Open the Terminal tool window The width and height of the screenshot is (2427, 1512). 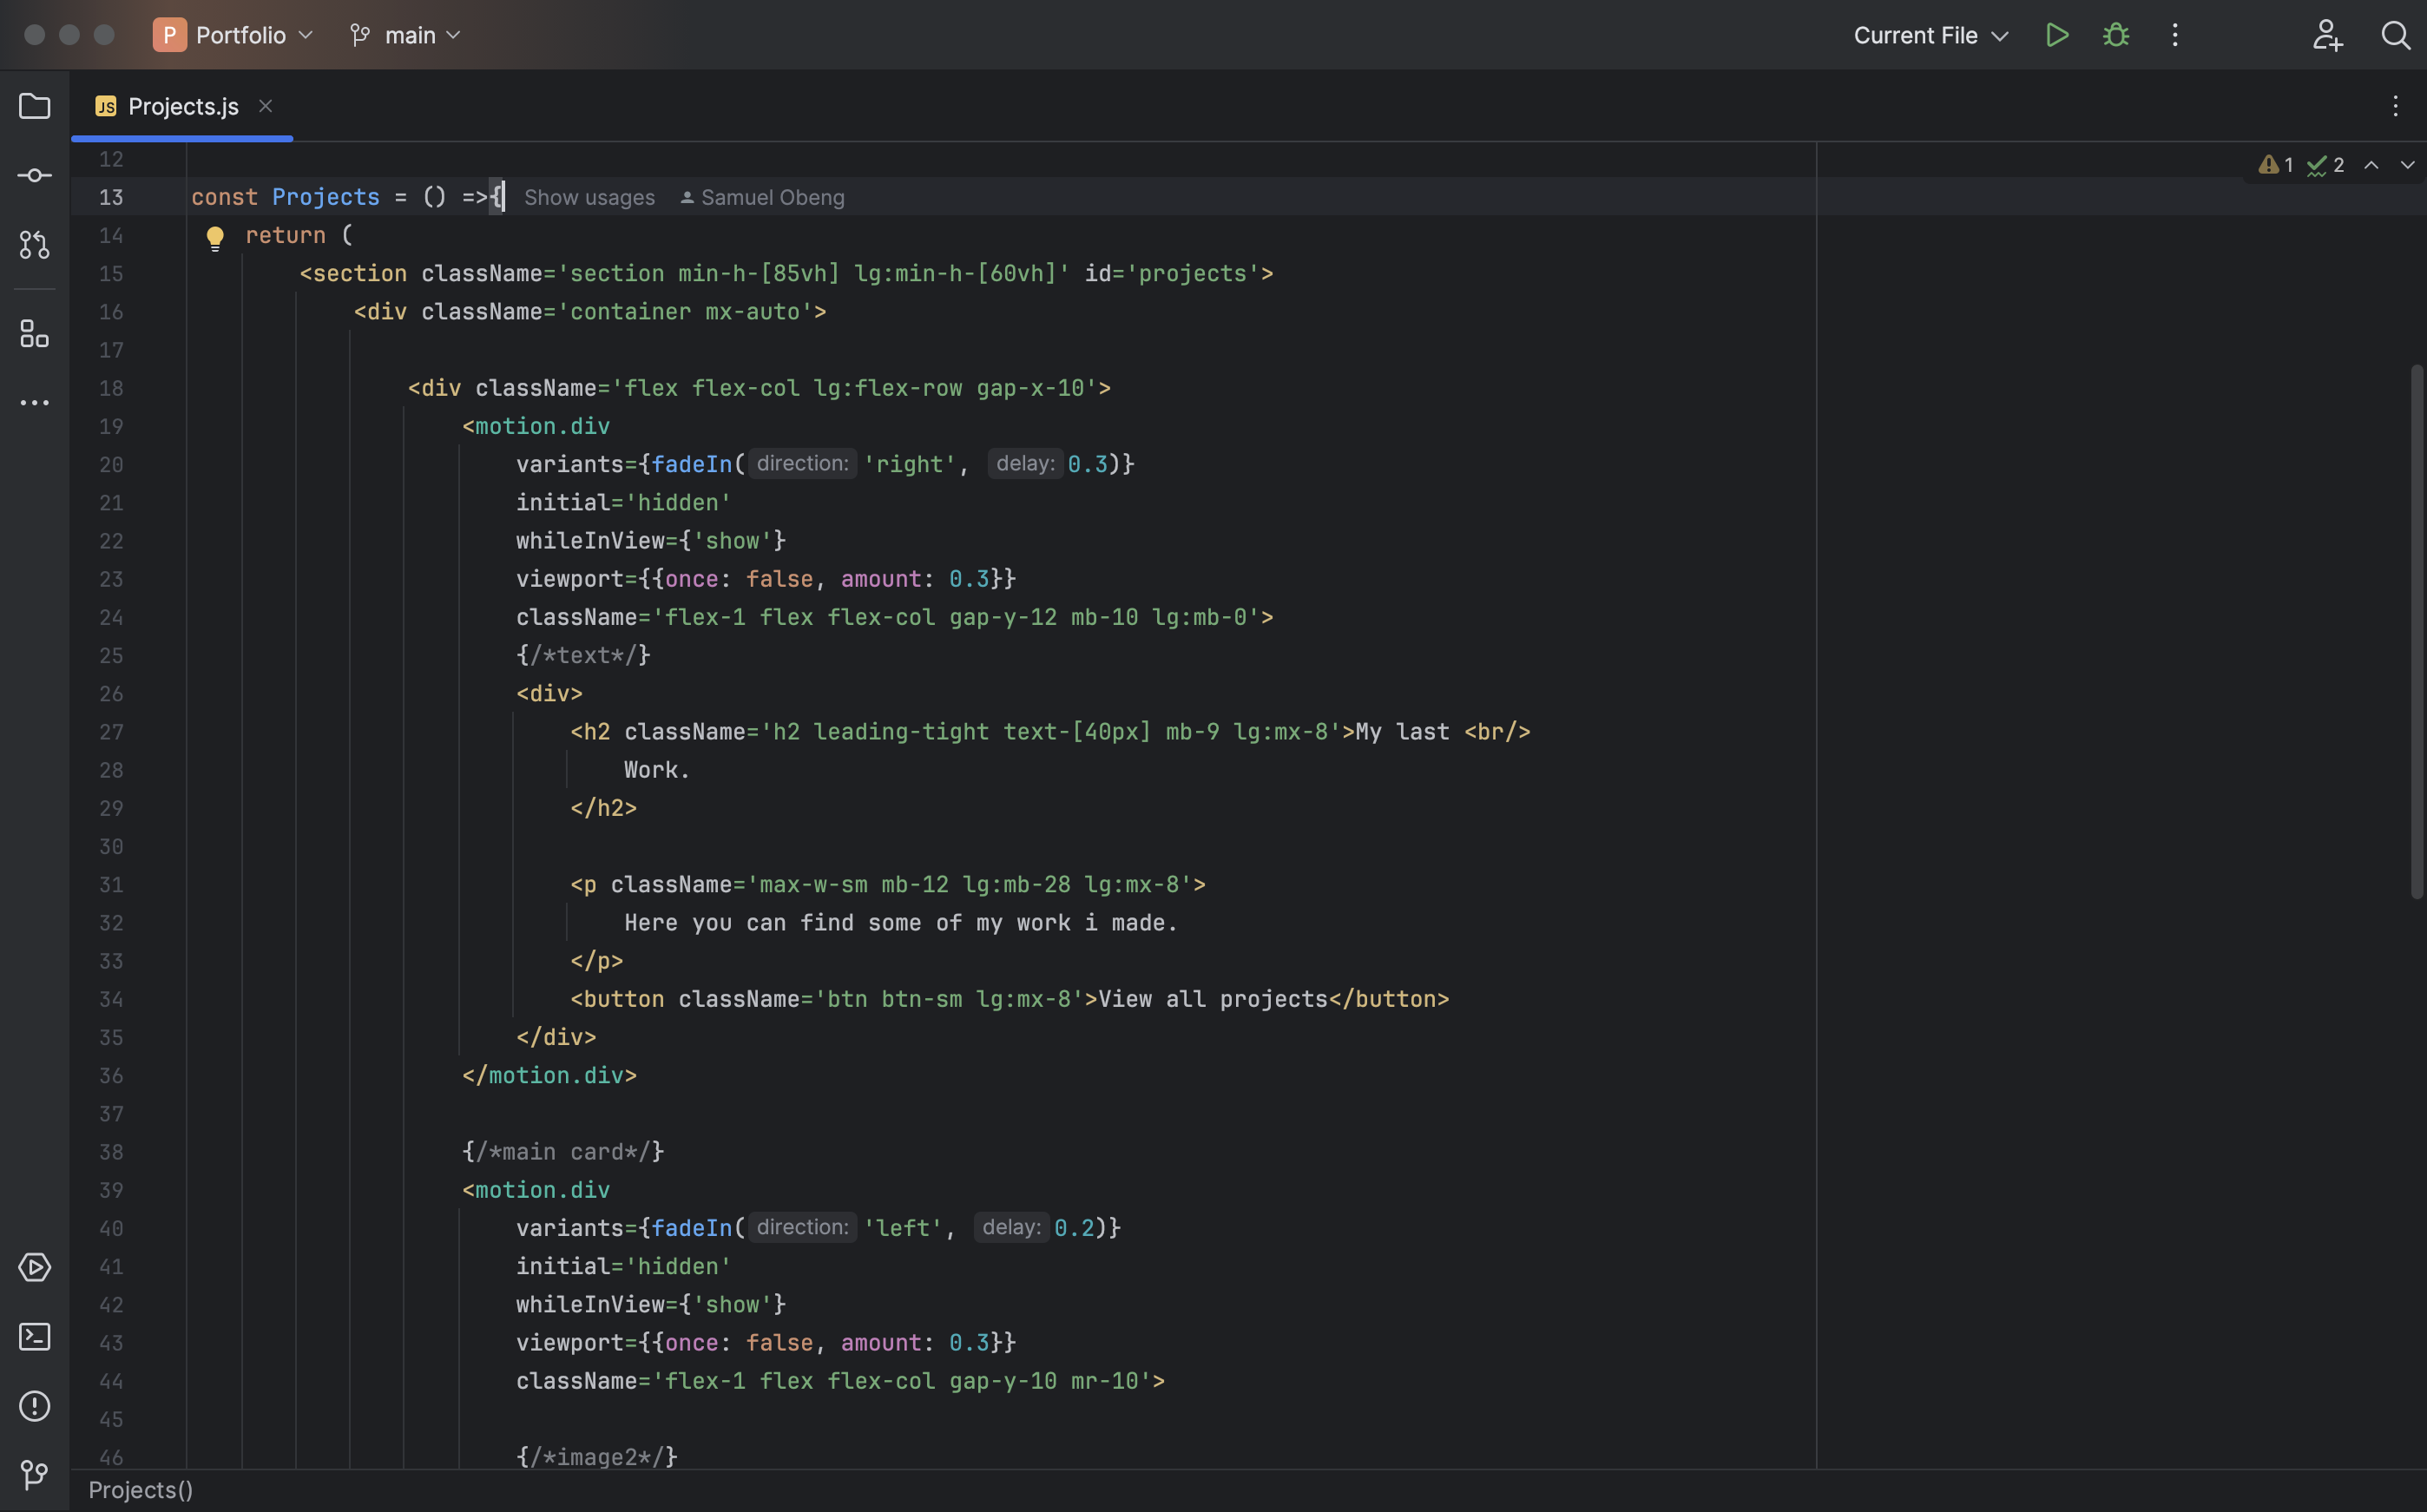[x=34, y=1336]
